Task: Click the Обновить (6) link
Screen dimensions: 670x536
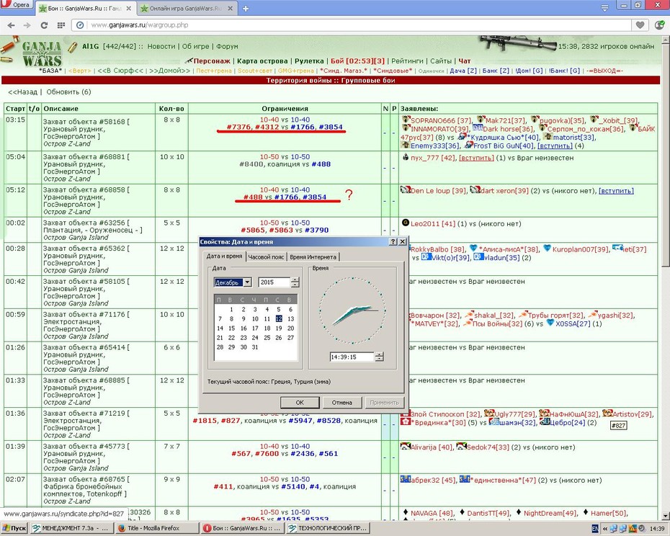Action: pyautogui.click(x=68, y=92)
